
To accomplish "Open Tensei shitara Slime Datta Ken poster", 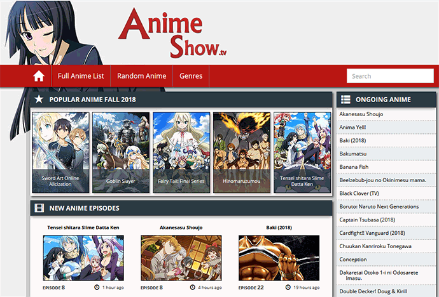I will [x=302, y=152].
